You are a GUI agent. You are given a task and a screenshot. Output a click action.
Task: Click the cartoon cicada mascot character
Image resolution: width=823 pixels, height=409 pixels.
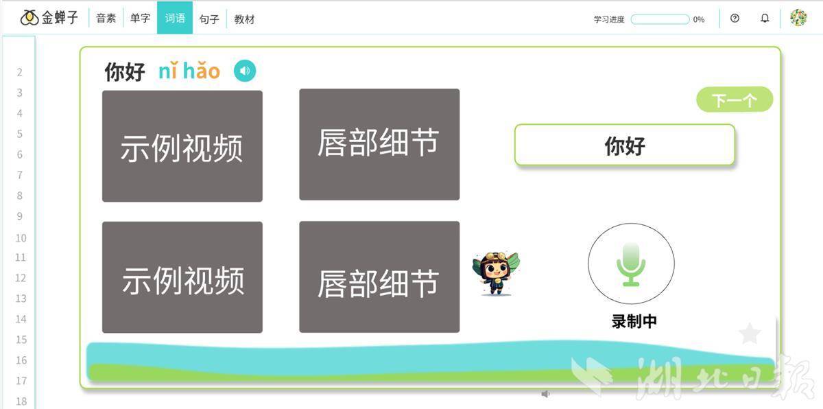[x=495, y=273]
